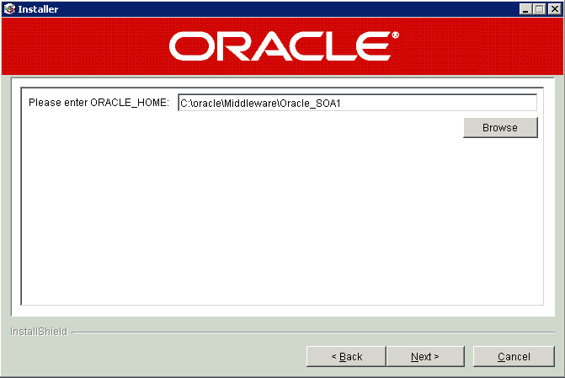Click the Installer title bar icon
565x378 pixels.
9,9
